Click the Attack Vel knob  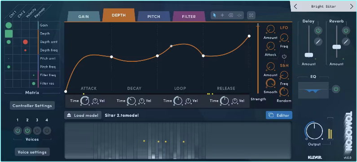point(95,101)
